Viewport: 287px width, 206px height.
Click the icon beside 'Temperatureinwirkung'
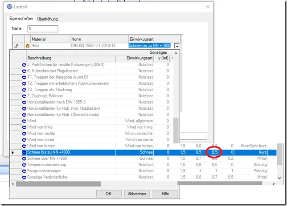[24, 165]
